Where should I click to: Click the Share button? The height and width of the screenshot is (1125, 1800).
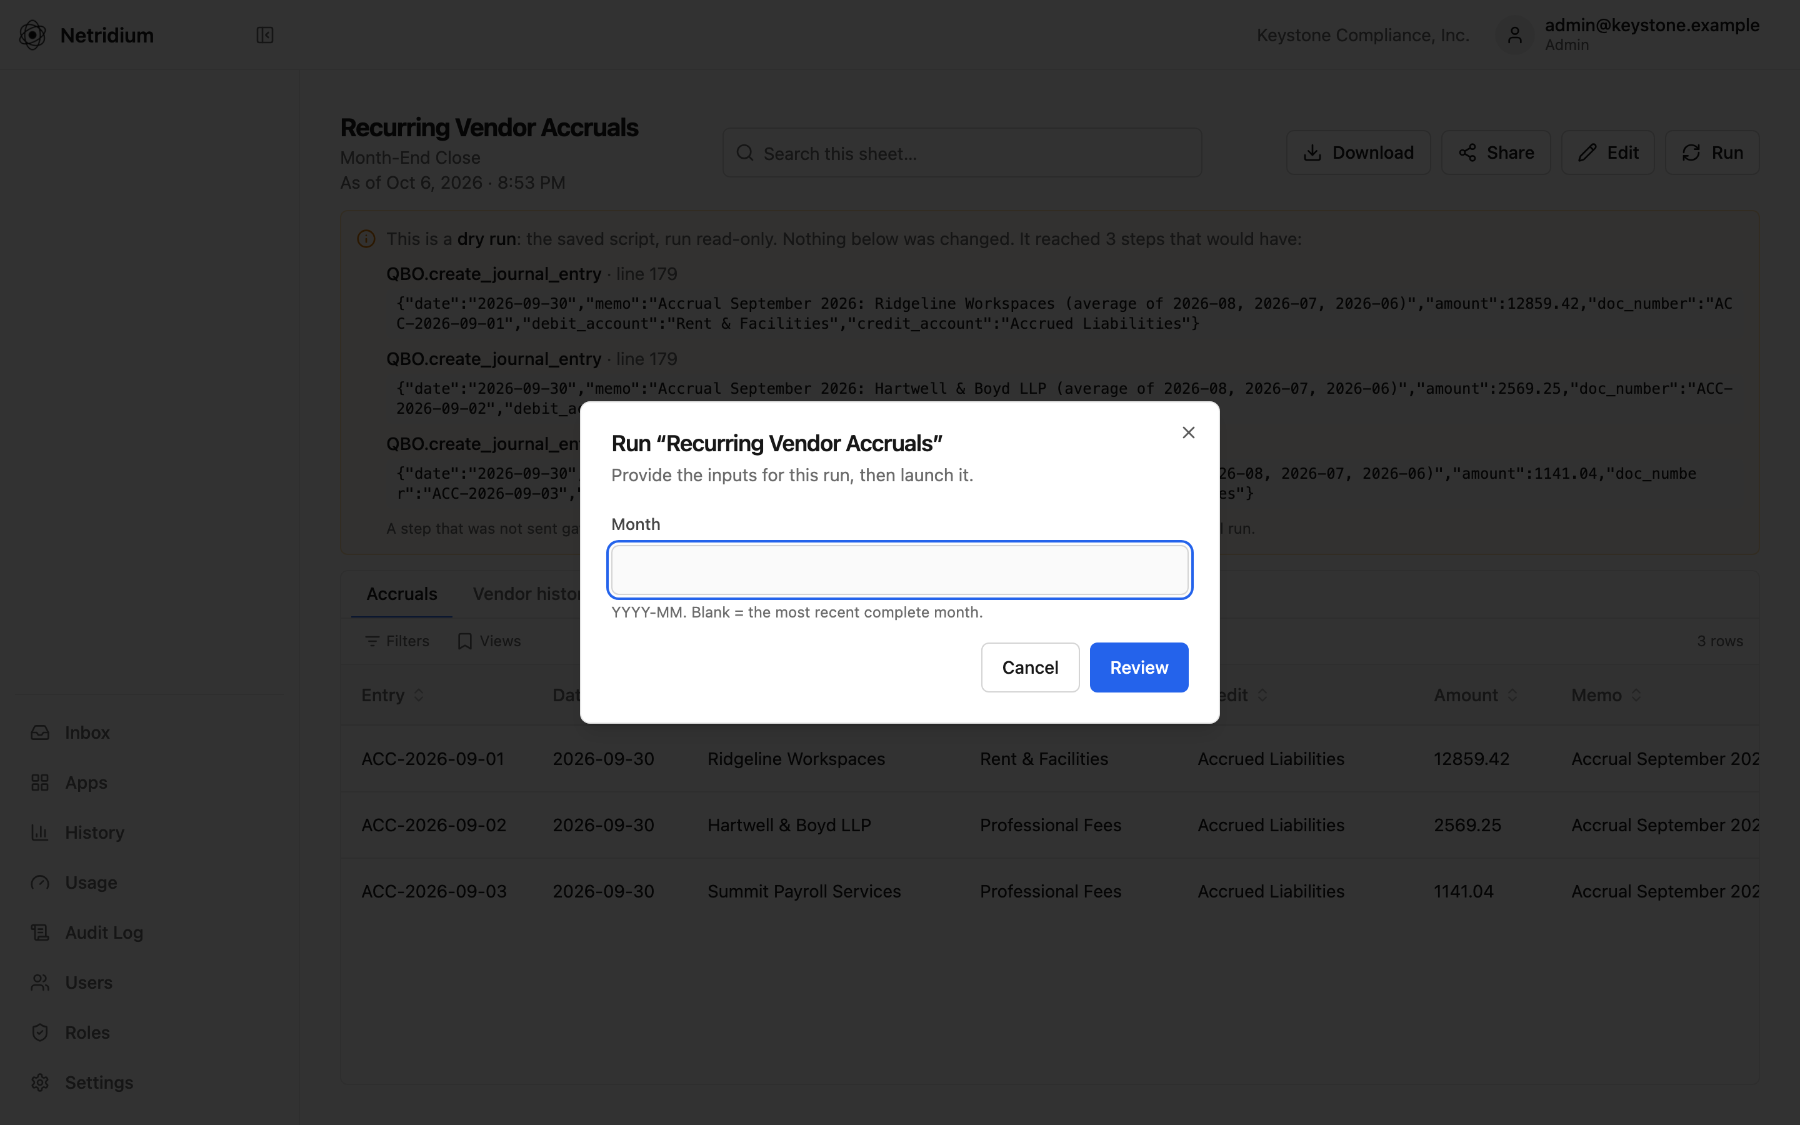pyautogui.click(x=1496, y=152)
